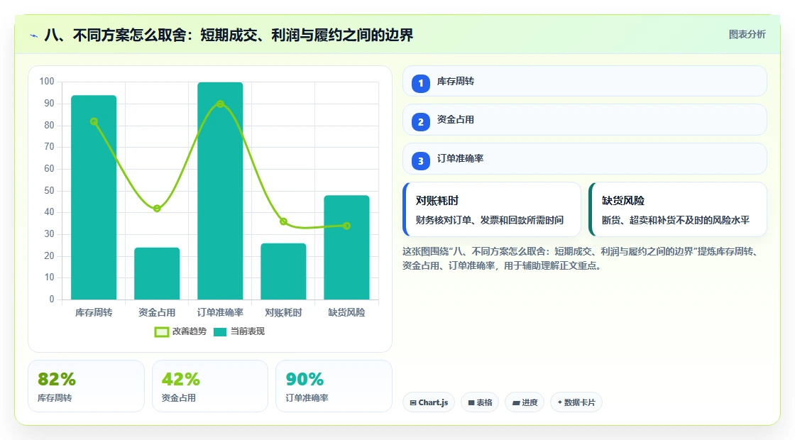Click trend line point on 缺货风险

tap(346, 226)
